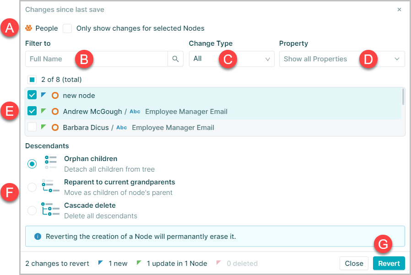Click orange circle icon next to Andrew McGough
The image size is (411, 275).
(55, 111)
